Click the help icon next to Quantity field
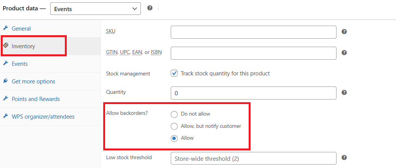The image size is (396, 168). coord(344,93)
